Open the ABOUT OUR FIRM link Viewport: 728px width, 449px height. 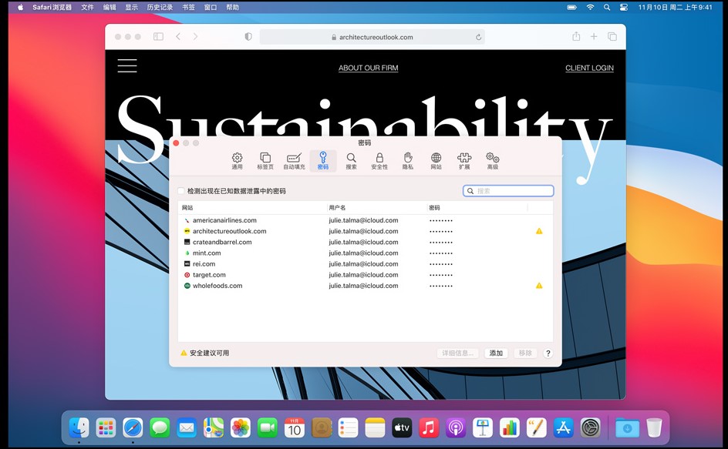[368, 68]
